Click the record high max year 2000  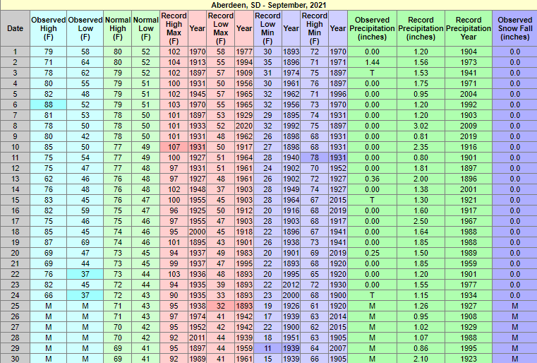click(198, 232)
